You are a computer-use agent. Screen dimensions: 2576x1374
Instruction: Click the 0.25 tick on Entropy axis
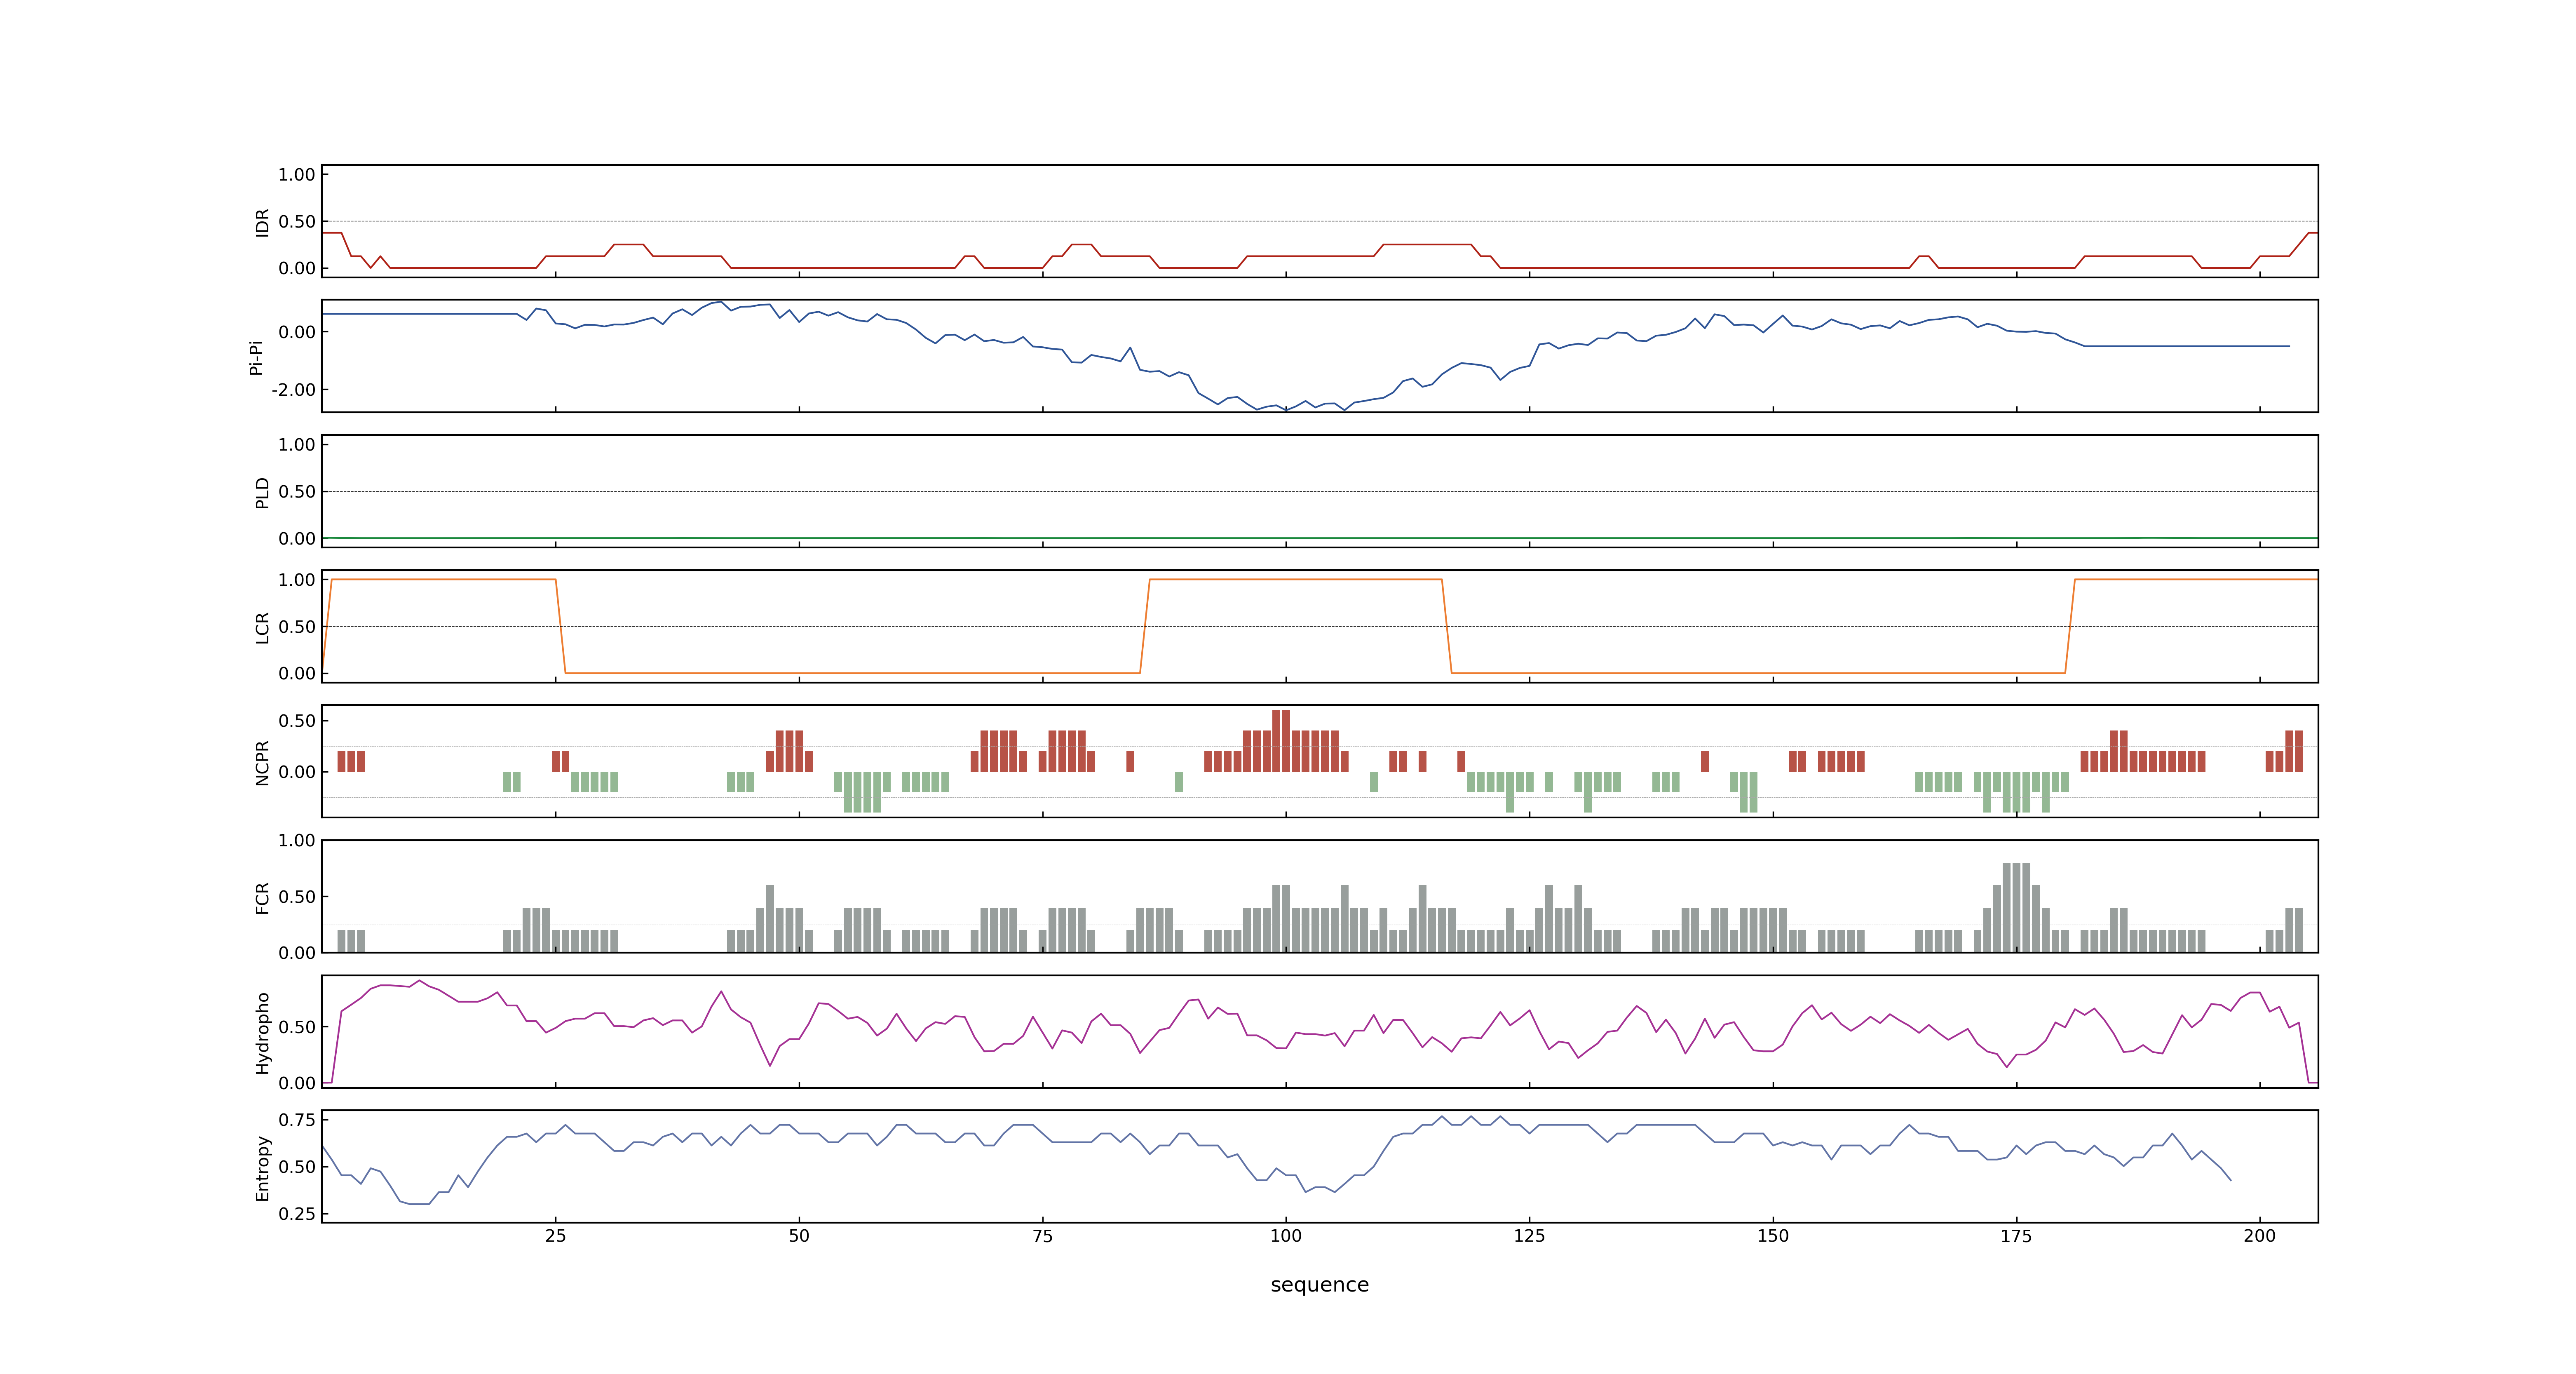click(297, 1214)
